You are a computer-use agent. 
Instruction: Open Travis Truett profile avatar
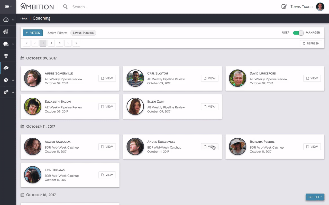(320, 7)
